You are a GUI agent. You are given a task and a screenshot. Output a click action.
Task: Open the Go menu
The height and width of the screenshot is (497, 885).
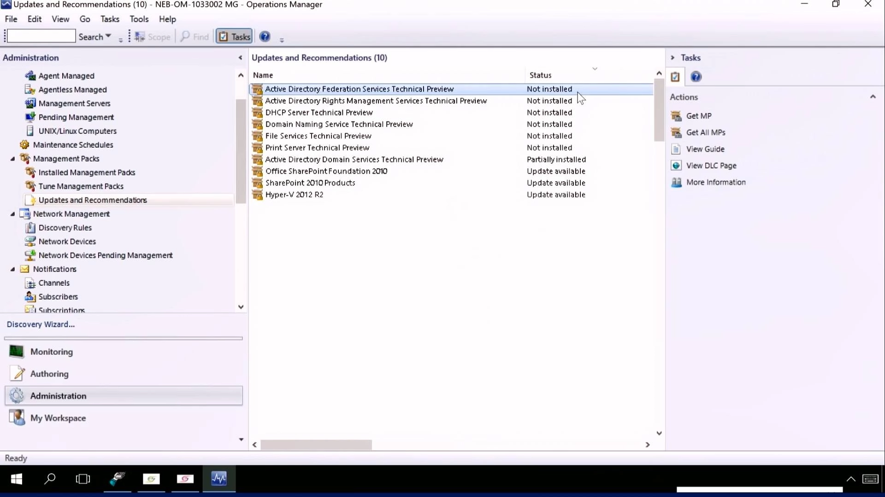pos(85,19)
